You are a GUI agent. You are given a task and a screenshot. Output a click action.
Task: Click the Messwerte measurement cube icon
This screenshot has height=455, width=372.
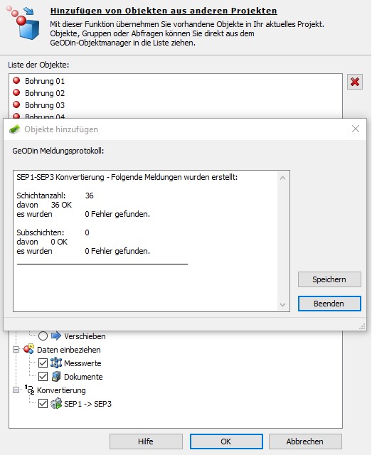click(x=56, y=363)
